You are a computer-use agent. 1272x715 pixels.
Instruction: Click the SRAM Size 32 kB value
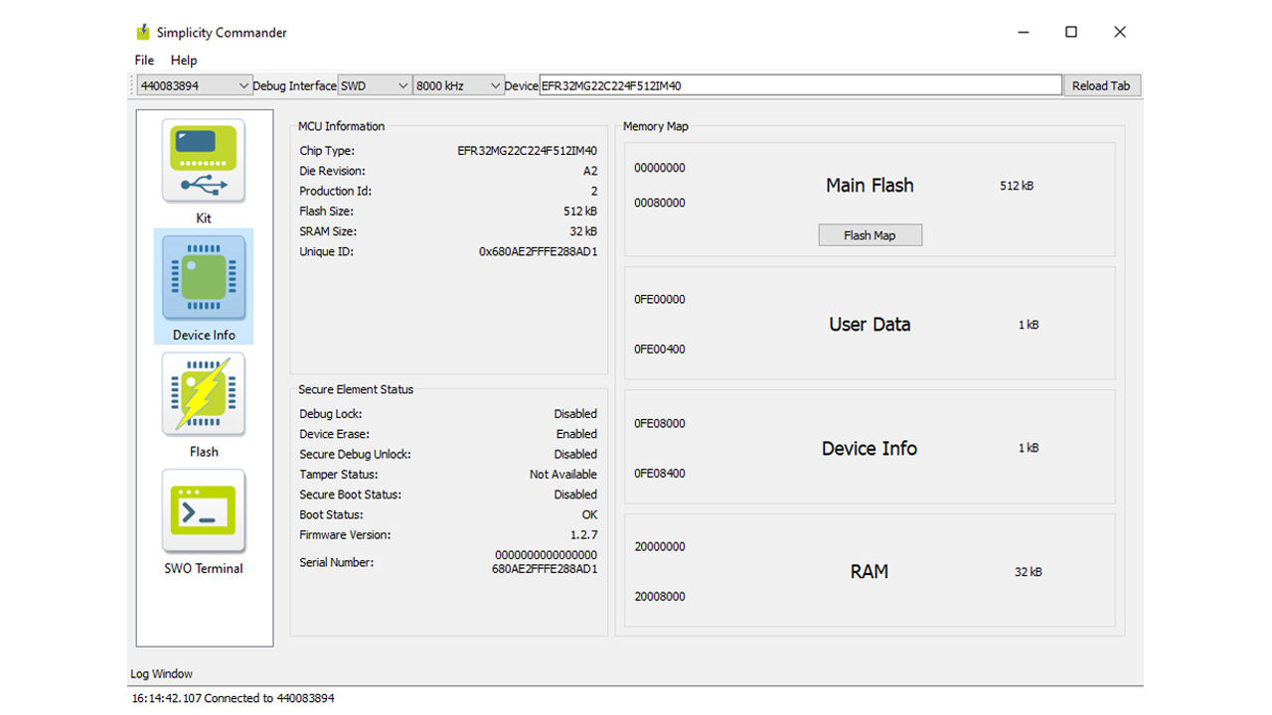(583, 231)
